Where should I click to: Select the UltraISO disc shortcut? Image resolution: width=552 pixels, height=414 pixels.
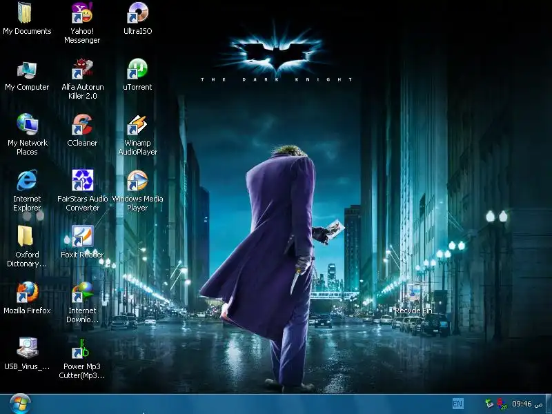pyautogui.click(x=137, y=12)
